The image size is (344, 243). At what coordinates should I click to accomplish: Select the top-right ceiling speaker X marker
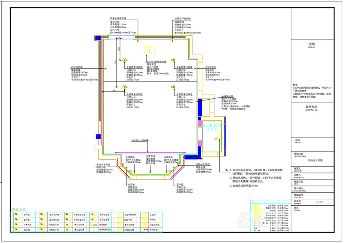click(174, 60)
